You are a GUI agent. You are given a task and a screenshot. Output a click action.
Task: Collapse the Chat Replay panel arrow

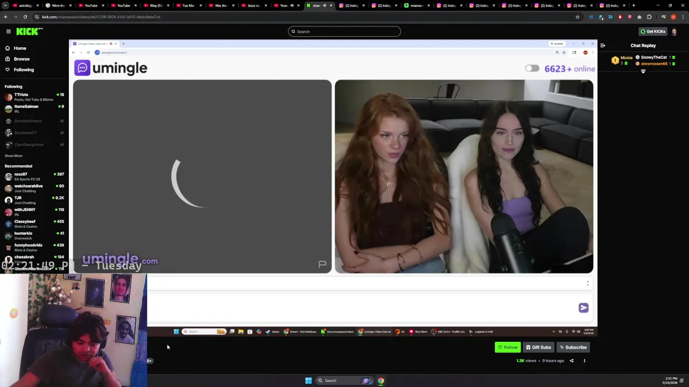(602, 46)
